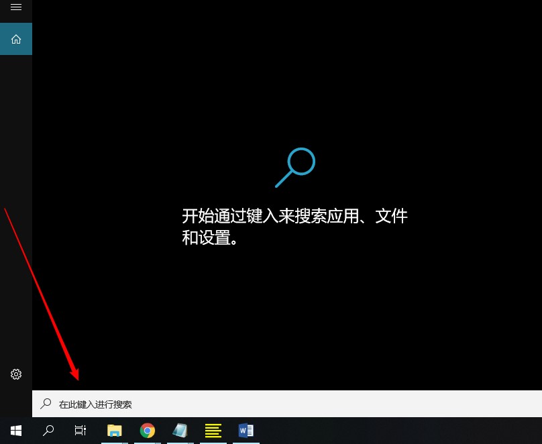Click the running indicator under Chrome's taskbar icon

point(147,441)
